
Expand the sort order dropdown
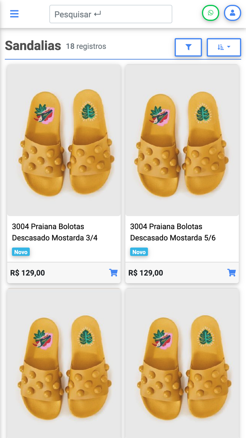224,47
